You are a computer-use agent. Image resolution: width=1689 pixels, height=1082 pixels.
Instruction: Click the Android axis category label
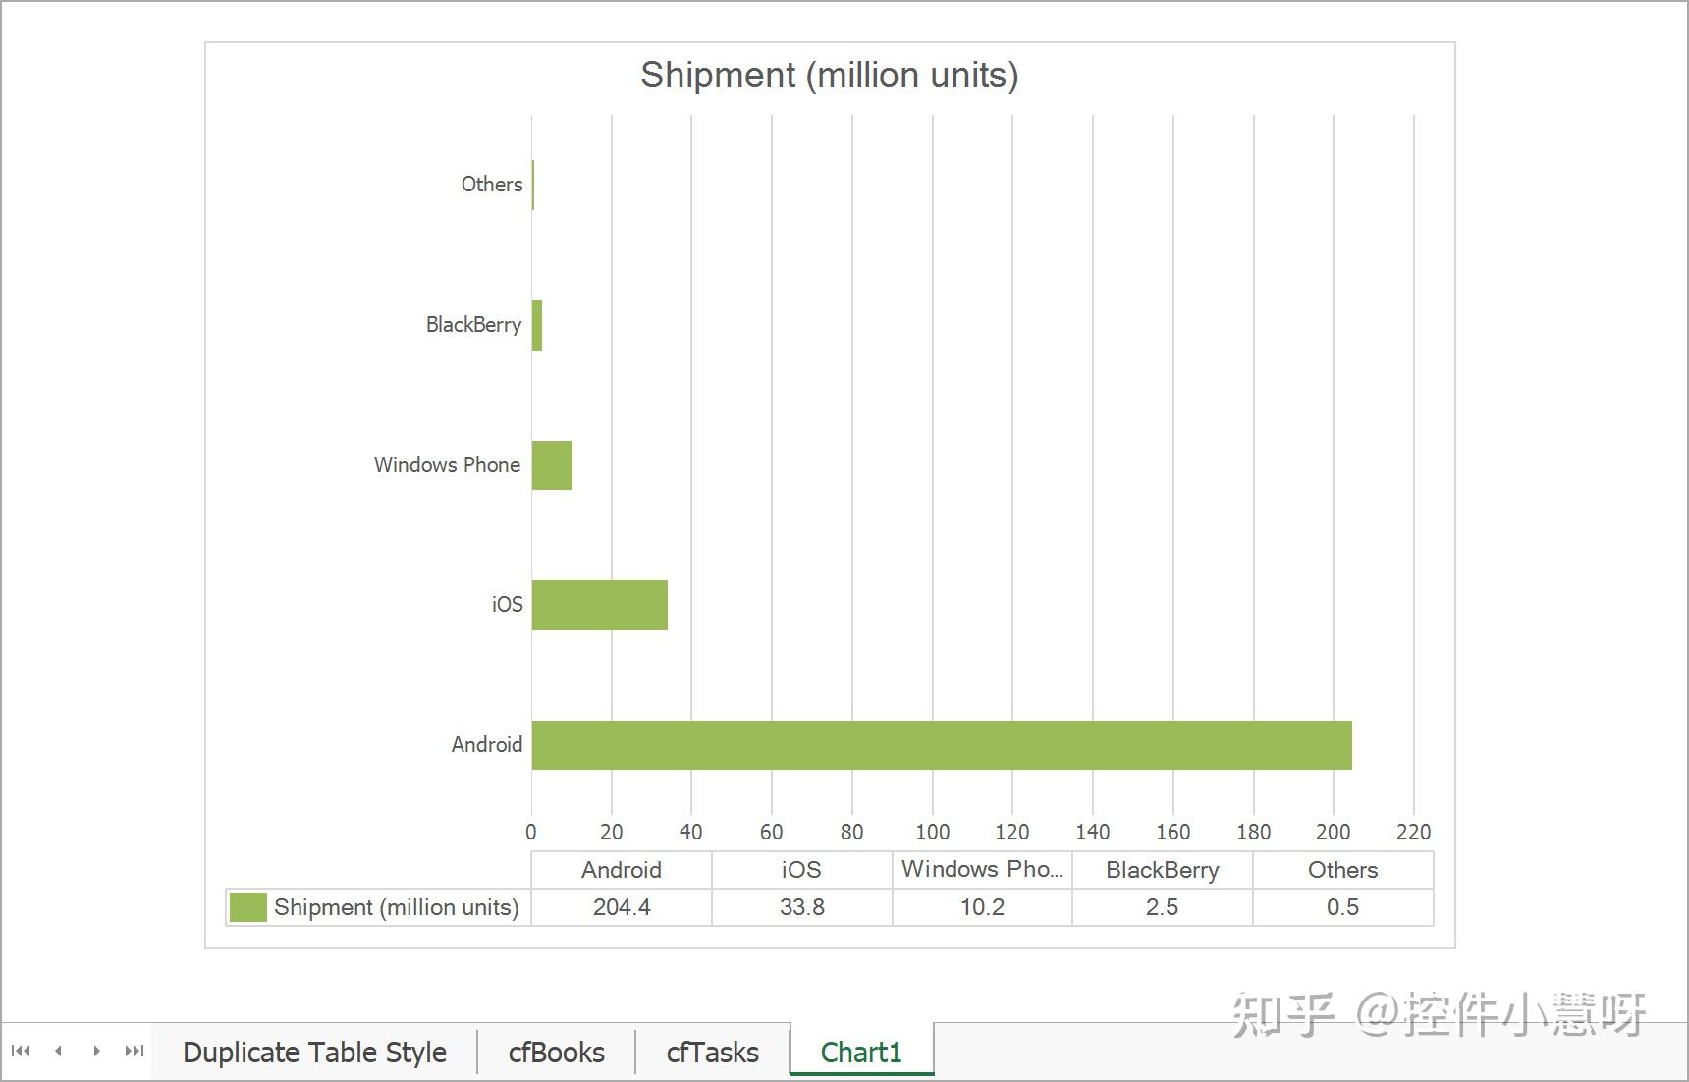[x=486, y=745]
